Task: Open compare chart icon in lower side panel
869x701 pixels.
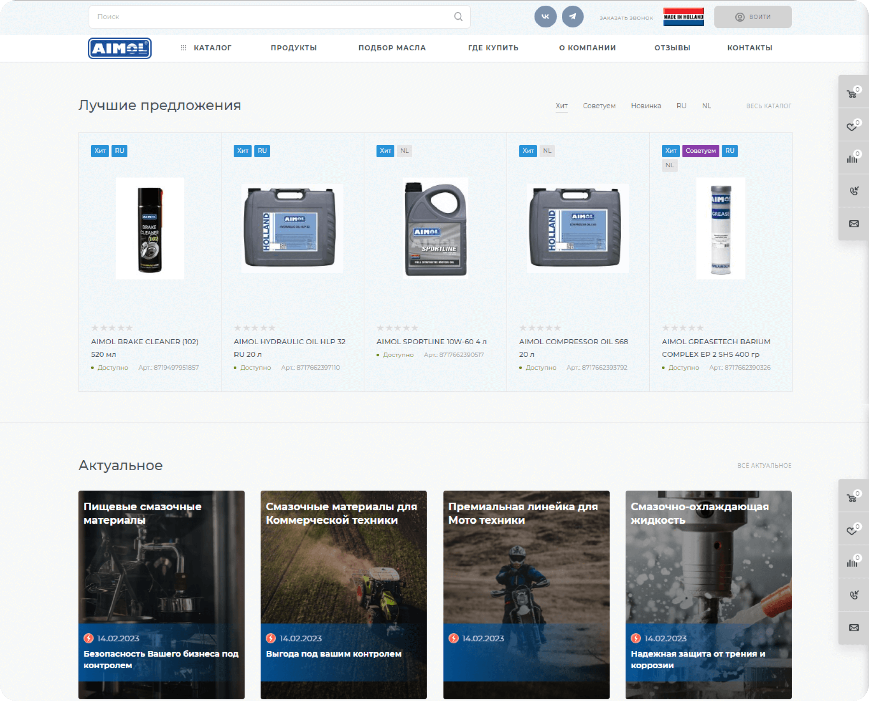Action: (x=852, y=562)
